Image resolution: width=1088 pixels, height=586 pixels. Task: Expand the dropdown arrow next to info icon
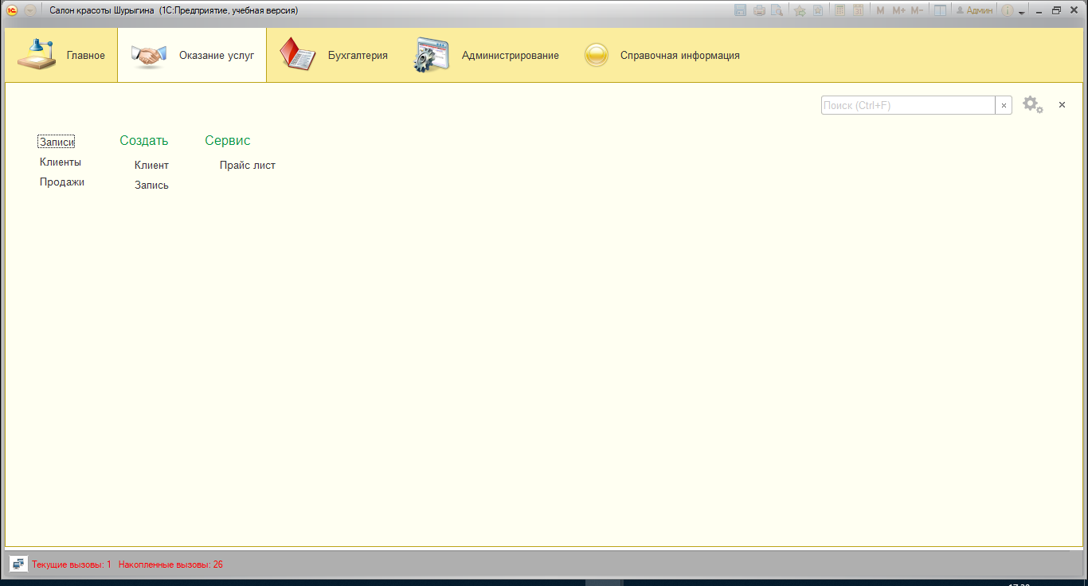pyautogui.click(x=1021, y=13)
